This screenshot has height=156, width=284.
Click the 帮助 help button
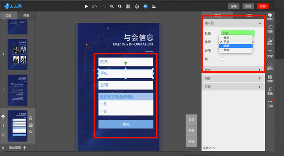192,131
